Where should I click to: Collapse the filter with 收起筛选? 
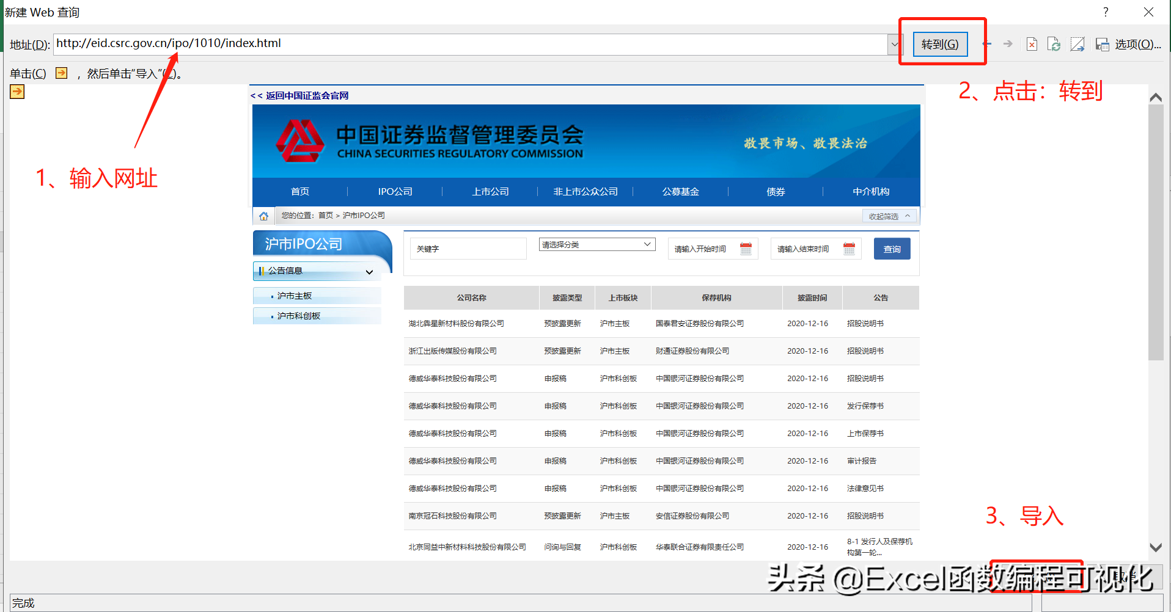pos(889,216)
